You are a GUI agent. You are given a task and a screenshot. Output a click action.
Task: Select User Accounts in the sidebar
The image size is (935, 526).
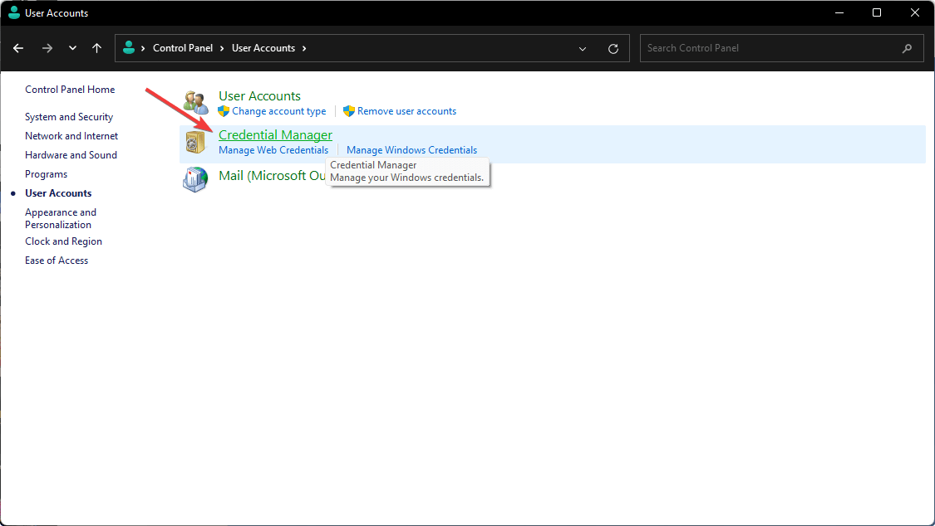(x=58, y=192)
